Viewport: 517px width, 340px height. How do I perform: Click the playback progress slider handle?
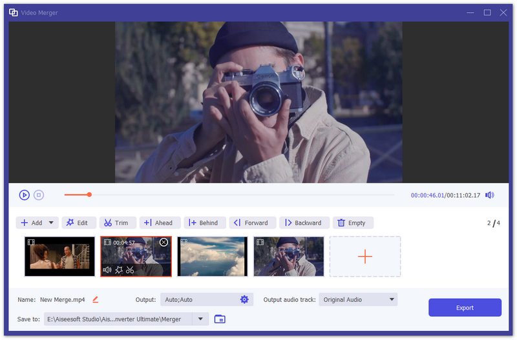coord(89,194)
